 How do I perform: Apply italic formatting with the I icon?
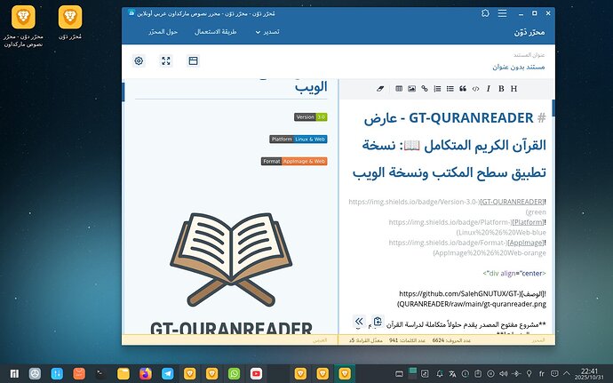[489, 89]
